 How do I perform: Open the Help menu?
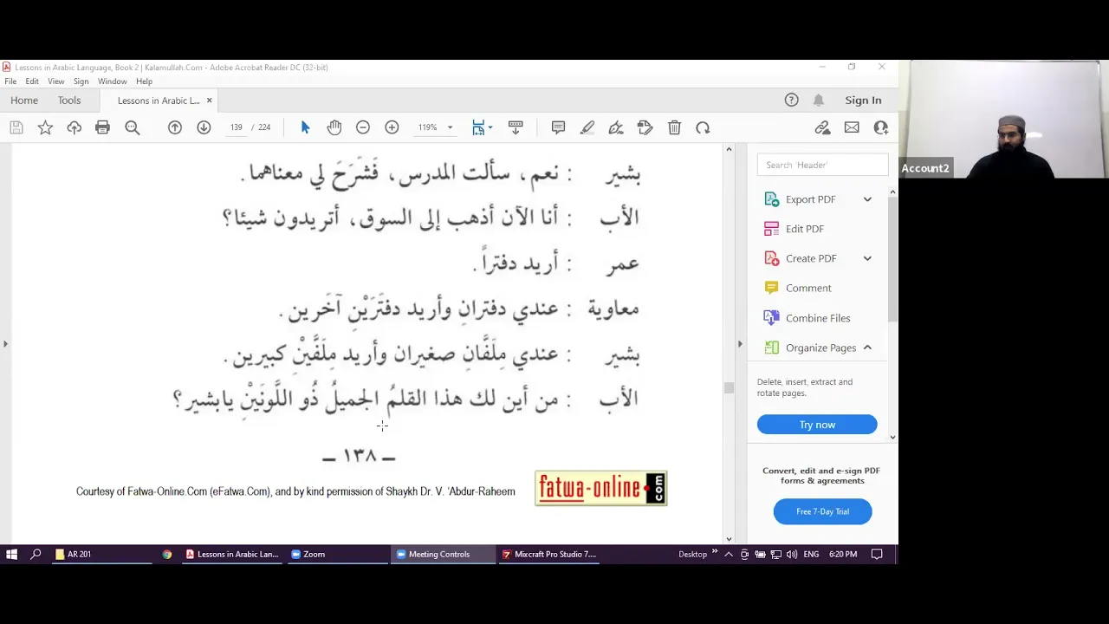[x=144, y=81]
